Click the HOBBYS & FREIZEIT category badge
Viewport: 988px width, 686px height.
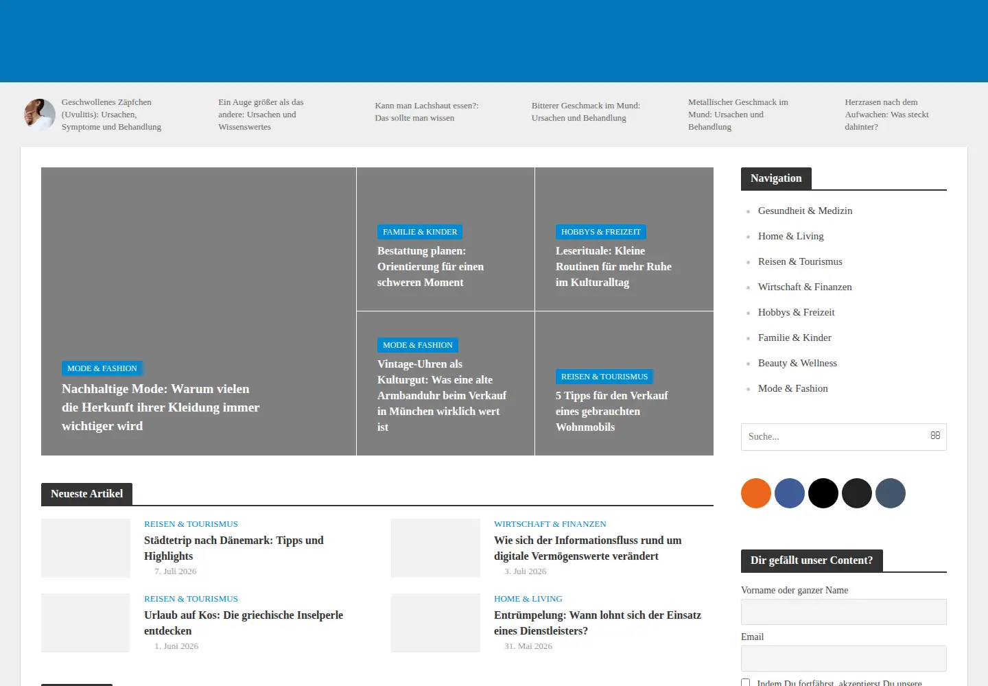tap(601, 232)
